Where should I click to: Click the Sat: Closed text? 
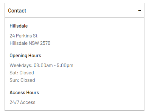pos(22,73)
